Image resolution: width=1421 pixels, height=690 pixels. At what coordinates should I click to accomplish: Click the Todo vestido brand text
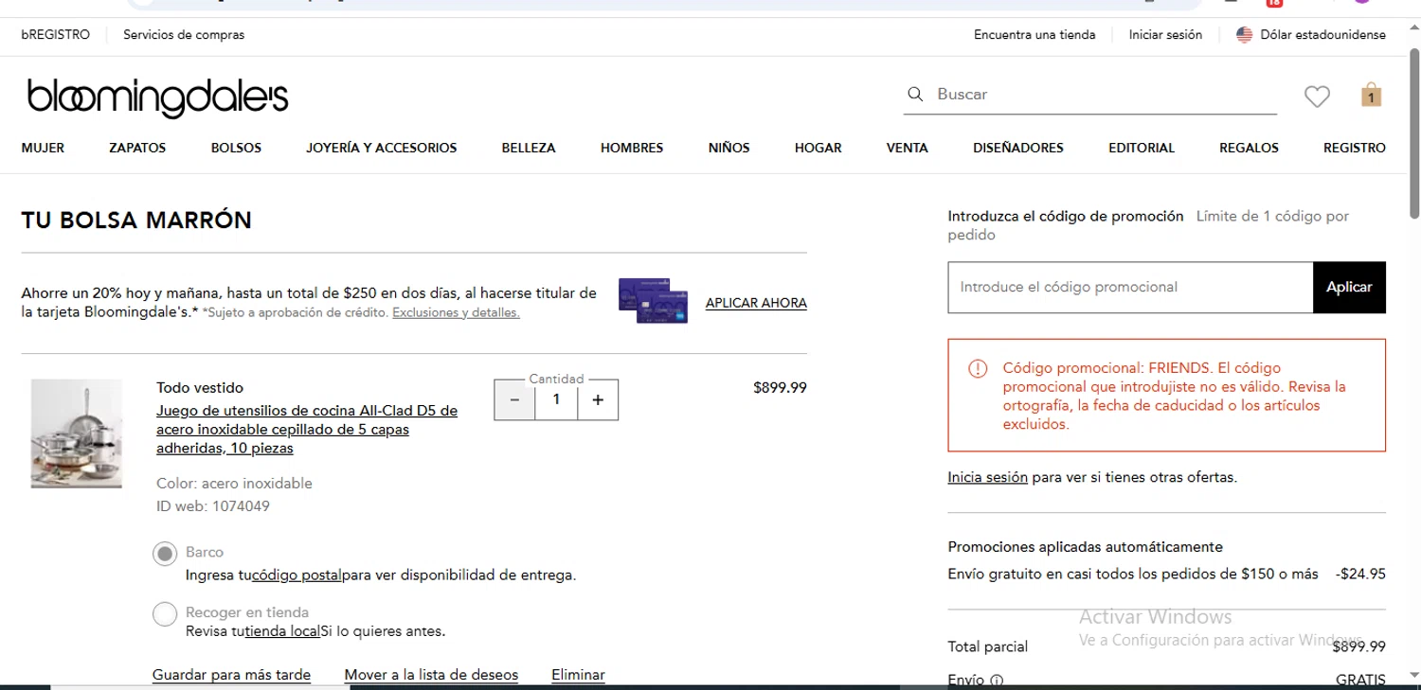(x=200, y=387)
